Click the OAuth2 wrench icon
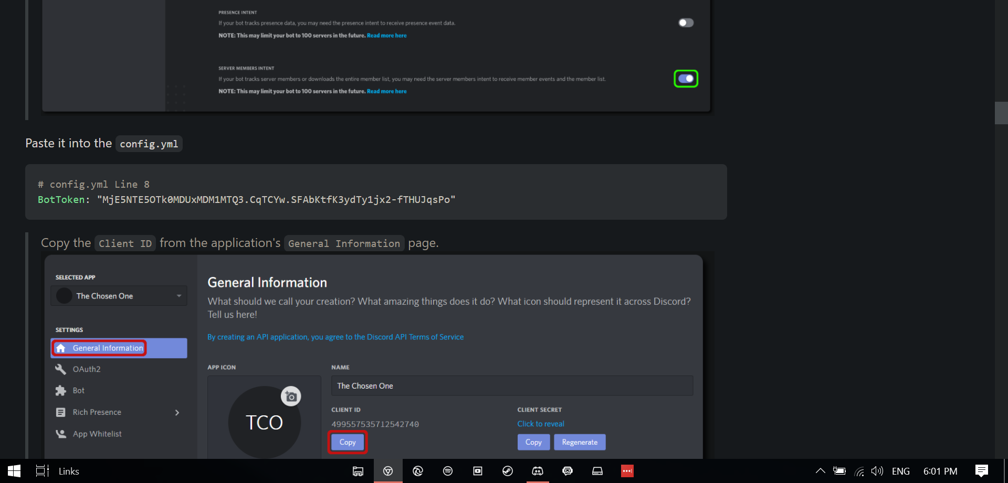Image resolution: width=1008 pixels, height=483 pixels. (61, 369)
